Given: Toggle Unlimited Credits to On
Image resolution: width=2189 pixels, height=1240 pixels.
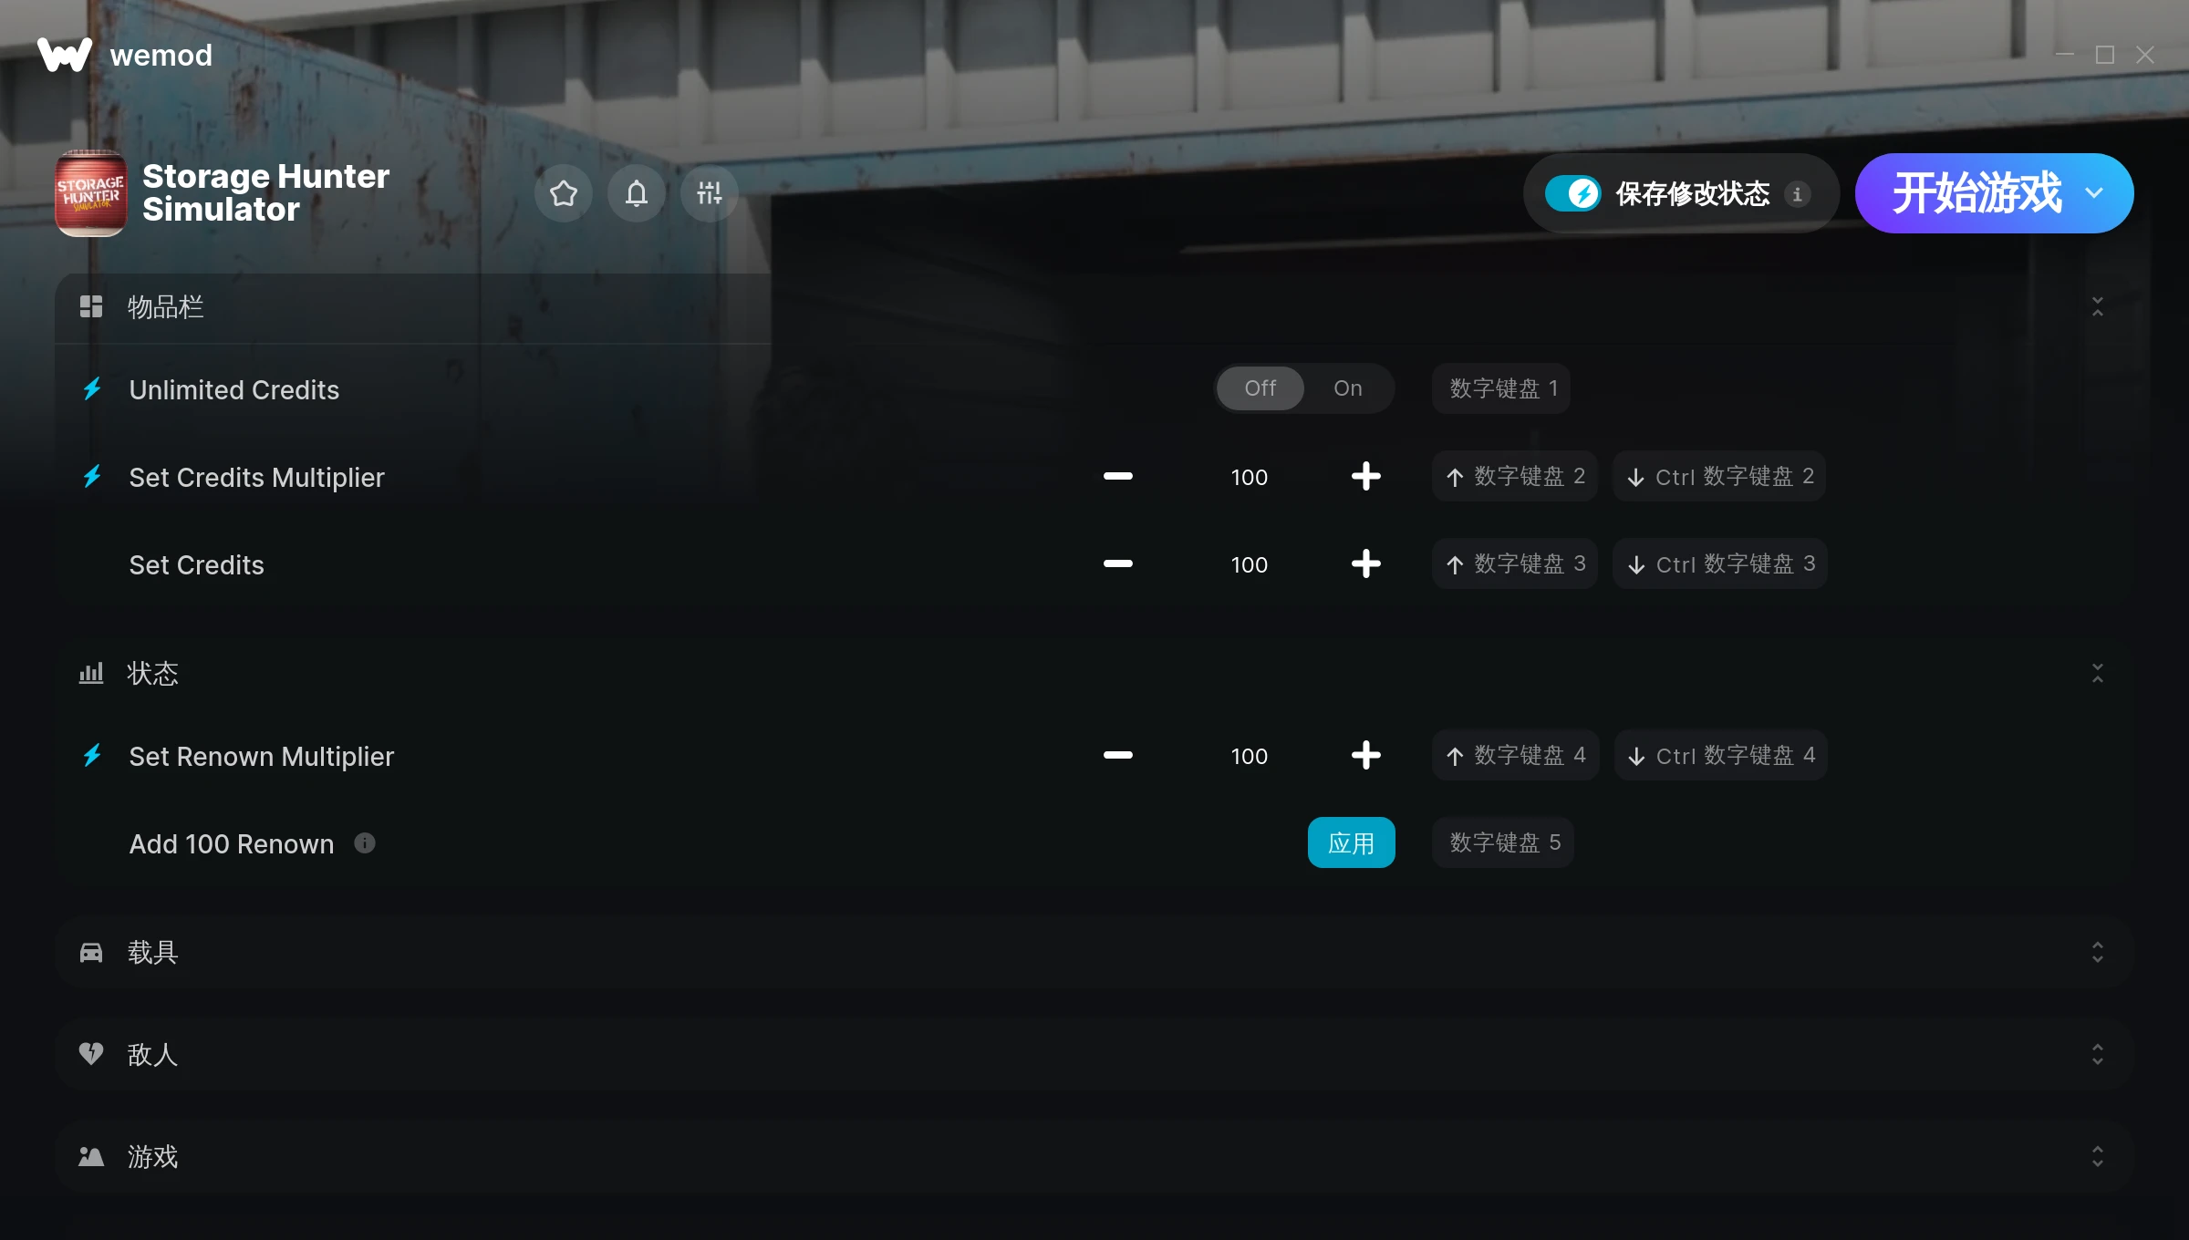Looking at the screenshot, I should [x=1347, y=387].
